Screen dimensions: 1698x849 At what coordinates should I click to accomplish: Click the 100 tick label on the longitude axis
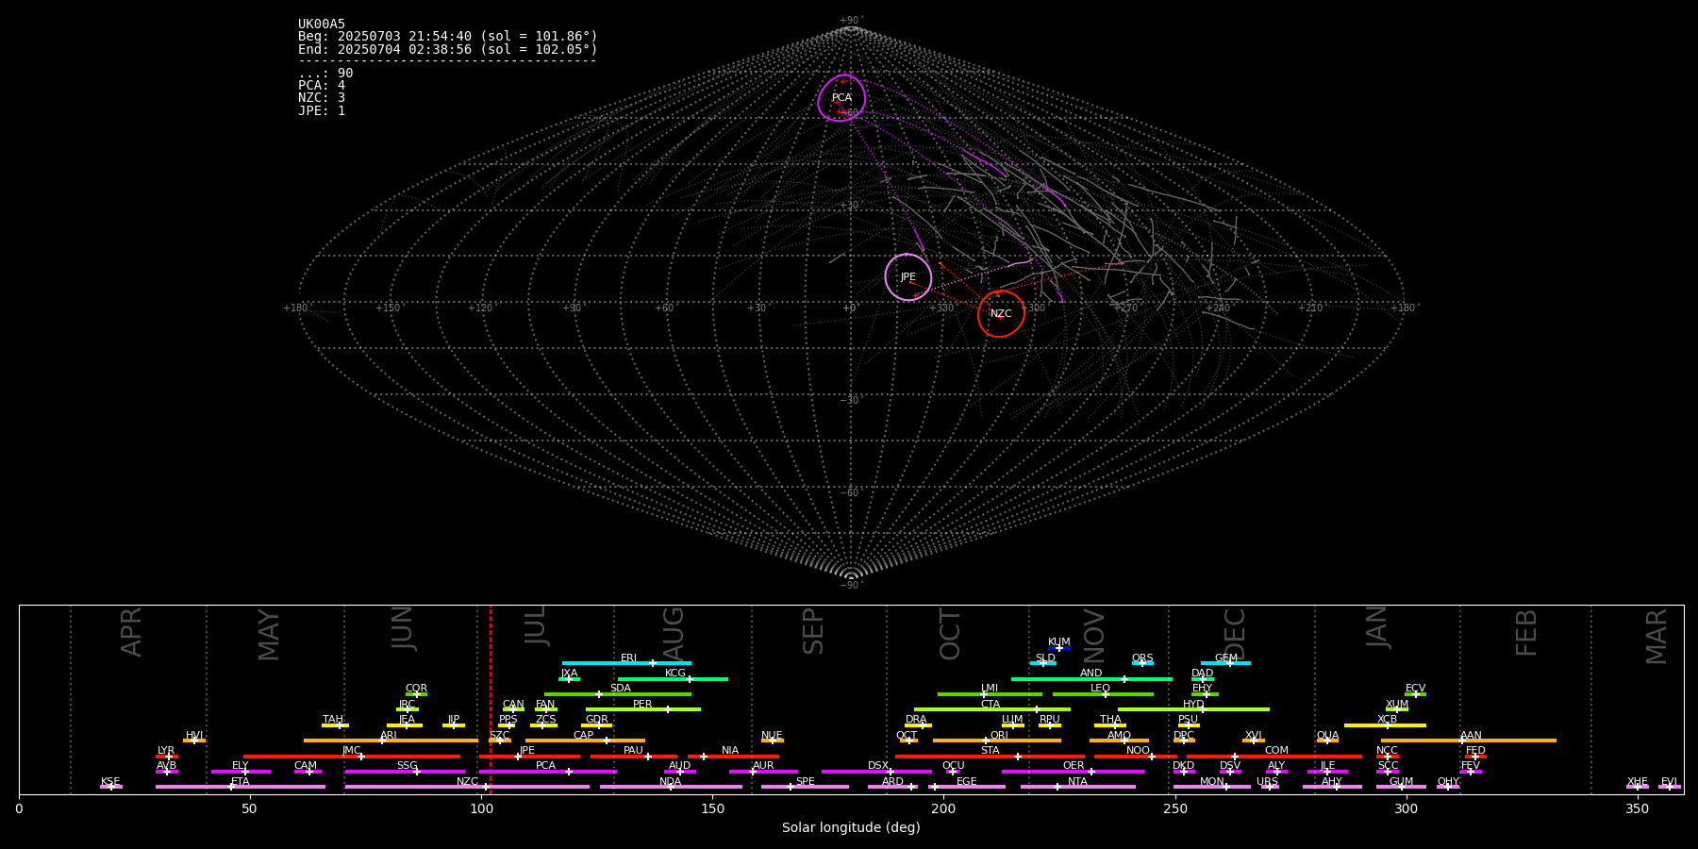tap(481, 808)
